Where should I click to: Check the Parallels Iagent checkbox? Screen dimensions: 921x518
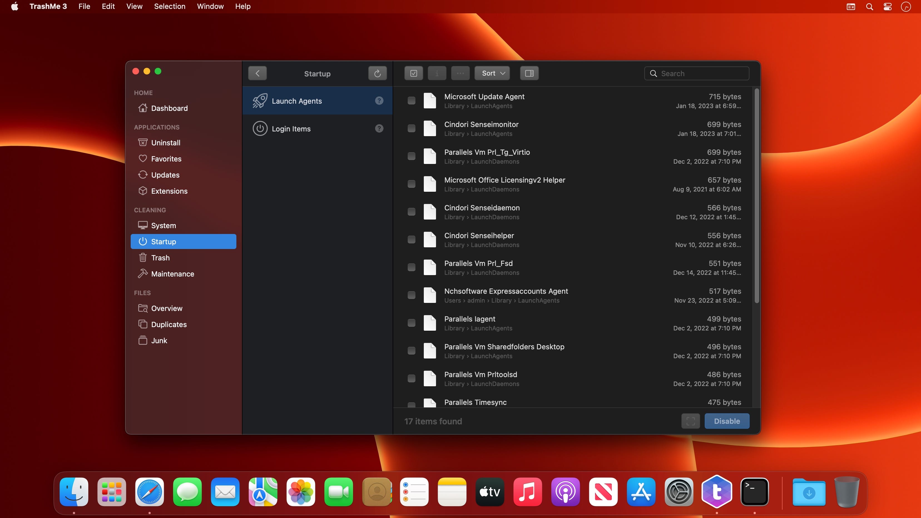click(412, 323)
